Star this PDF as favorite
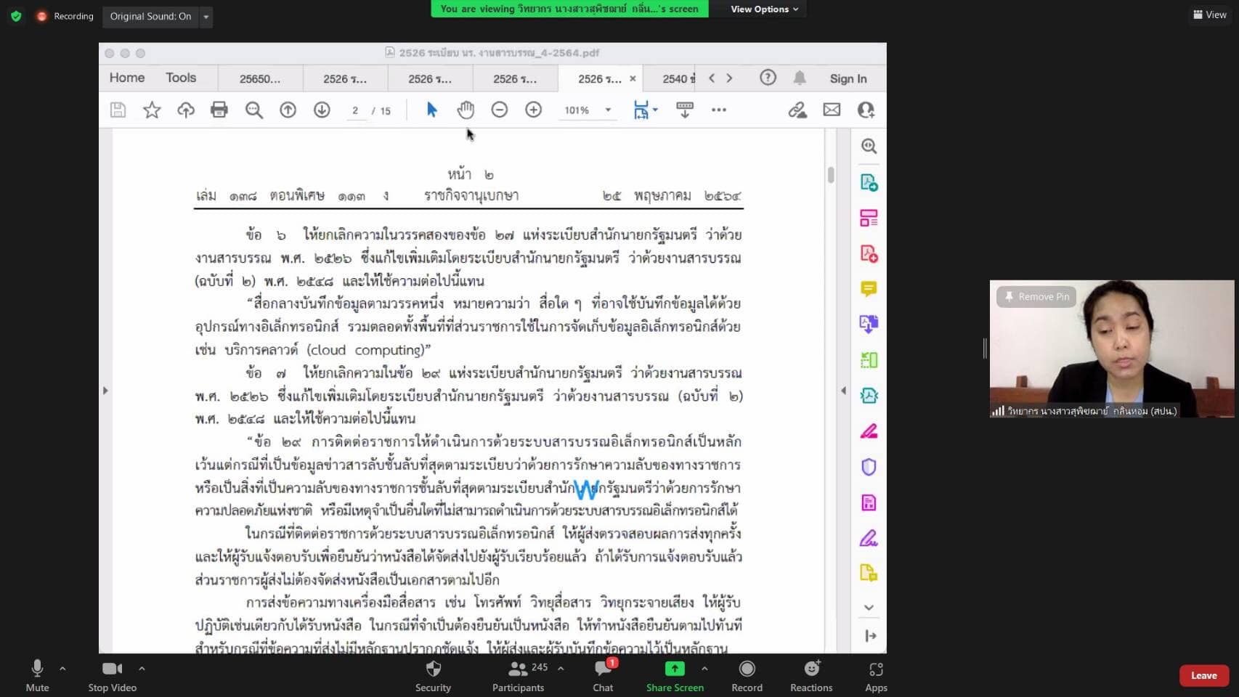 click(152, 110)
